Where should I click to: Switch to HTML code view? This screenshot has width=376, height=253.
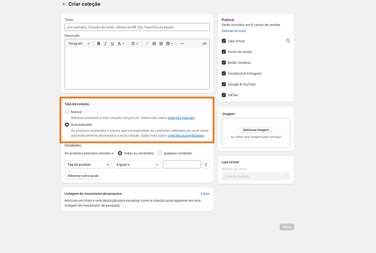click(204, 44)
